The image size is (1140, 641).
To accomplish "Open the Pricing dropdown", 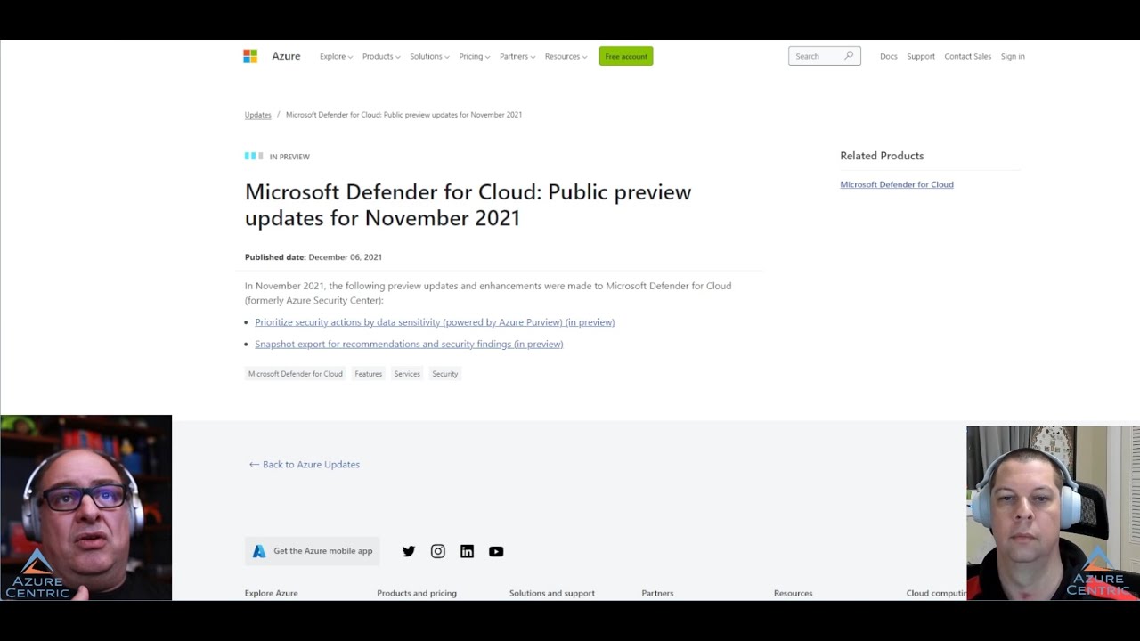I will pos(474,56).
